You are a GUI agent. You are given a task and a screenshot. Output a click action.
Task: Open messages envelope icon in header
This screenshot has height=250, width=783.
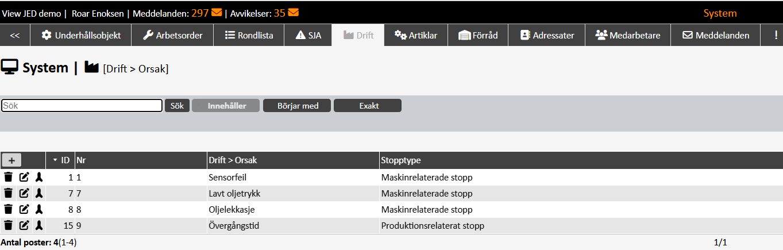[x=217, y=13]
